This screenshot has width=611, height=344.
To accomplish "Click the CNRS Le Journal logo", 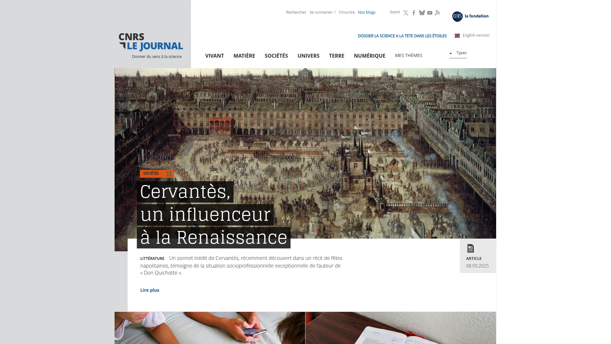I will pyautogui.click(x=151, y=42).
